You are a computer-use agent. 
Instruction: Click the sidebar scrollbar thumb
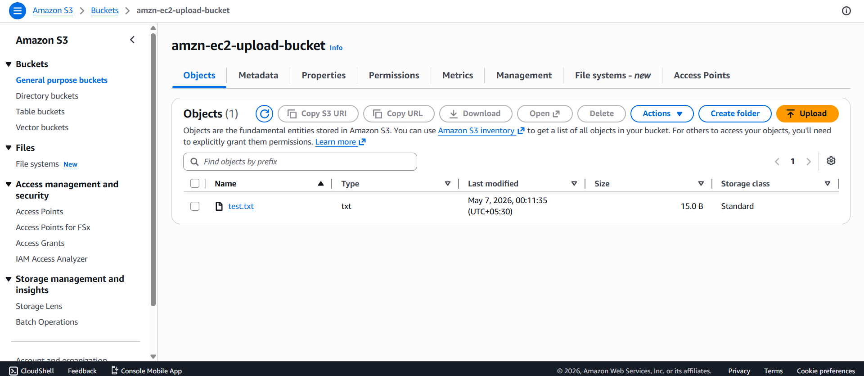pyautogui.click(x=153, y=169)
